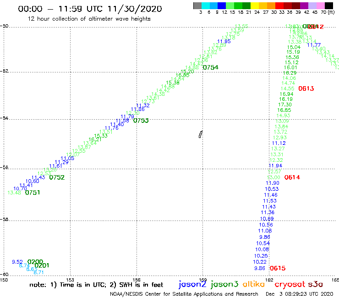
Task: Click the chart title date 11/30/2020
Action: click(135, 9)
